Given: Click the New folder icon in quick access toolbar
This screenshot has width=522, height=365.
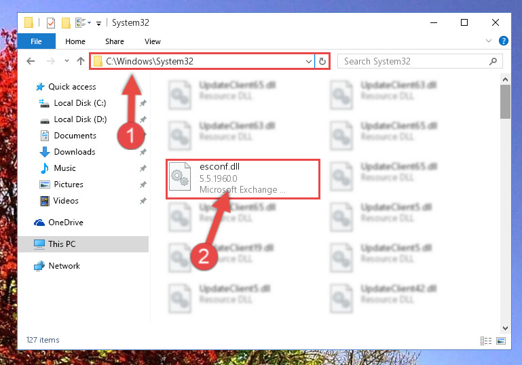Looking at the screenshot, I should tap(66, 23).
